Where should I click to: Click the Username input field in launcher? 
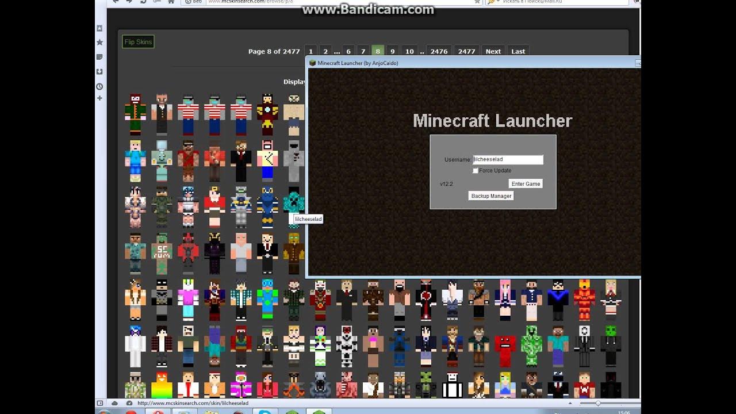coord(508,159)
